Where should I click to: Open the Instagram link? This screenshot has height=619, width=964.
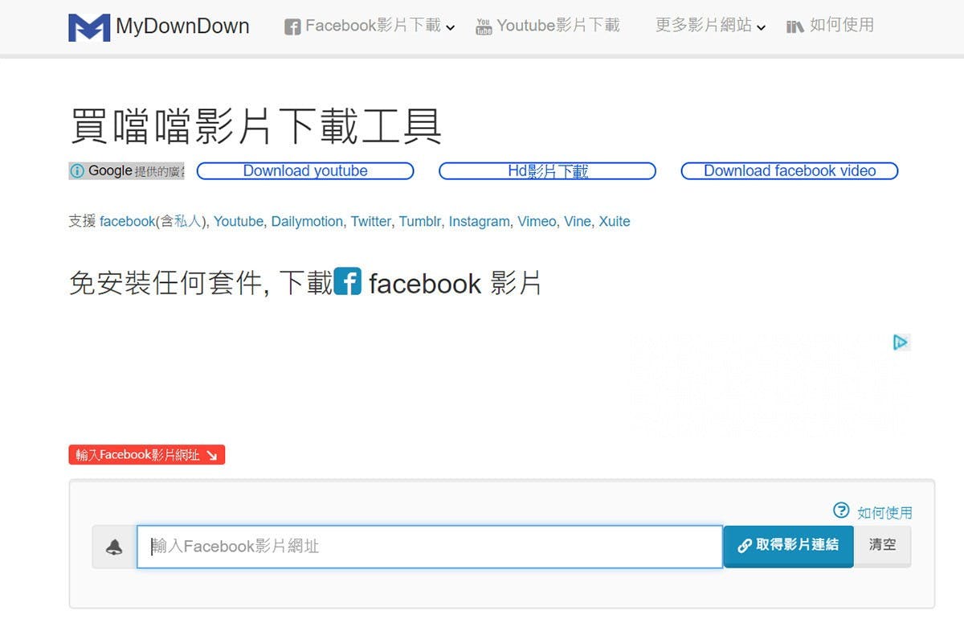479,222
